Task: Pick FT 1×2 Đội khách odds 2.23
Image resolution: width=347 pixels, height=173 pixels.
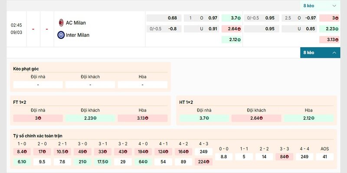Action: [90, 118]
